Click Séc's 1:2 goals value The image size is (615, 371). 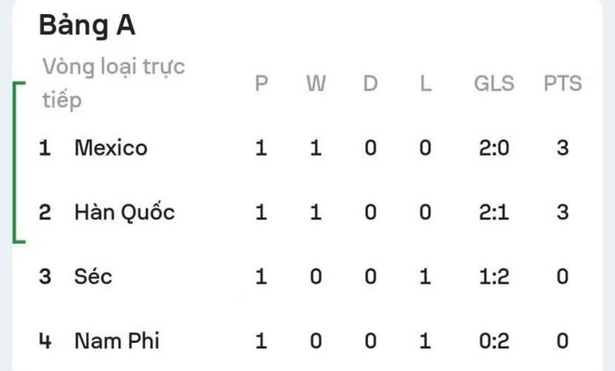pyautogui.click(x=494, y=276)
